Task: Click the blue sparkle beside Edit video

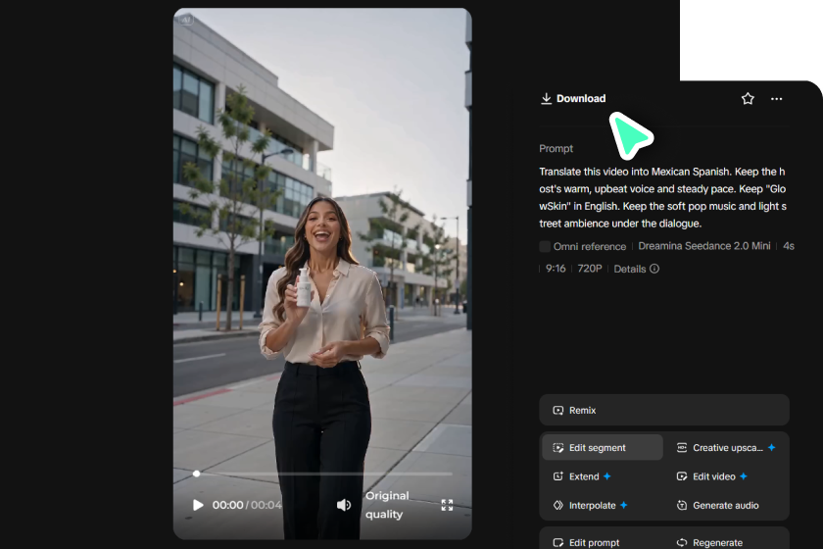Action: [x=744, y=476]
